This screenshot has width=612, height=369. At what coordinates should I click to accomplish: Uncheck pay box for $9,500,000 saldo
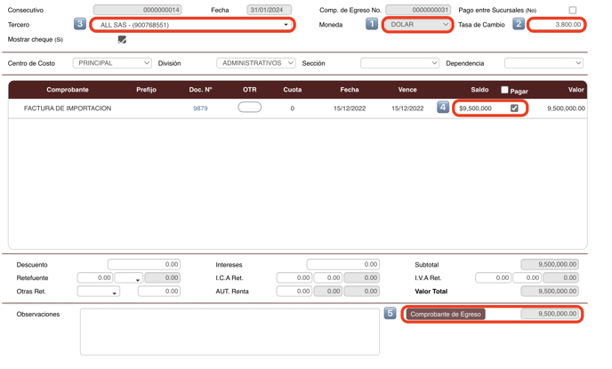pyautogui.click(x=514, y=108)
